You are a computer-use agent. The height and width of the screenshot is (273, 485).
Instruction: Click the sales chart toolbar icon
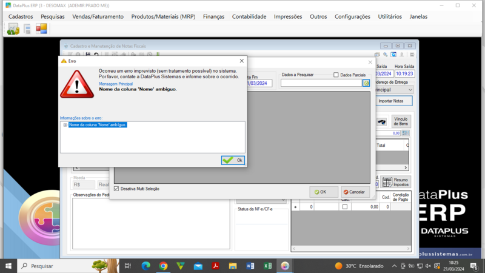pyautogui.click(x=13, y=29)
